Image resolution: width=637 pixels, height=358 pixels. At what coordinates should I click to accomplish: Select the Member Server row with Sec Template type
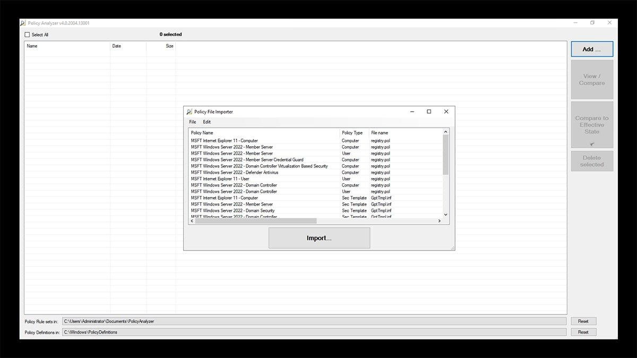(315, 204)
